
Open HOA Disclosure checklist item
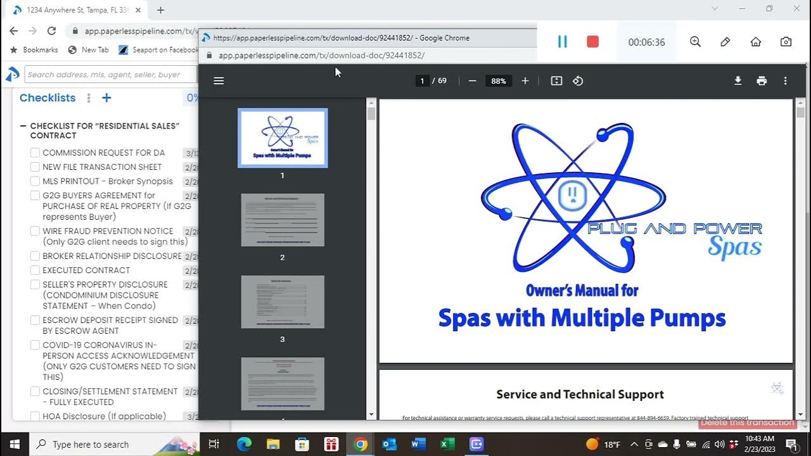(105, 416)
